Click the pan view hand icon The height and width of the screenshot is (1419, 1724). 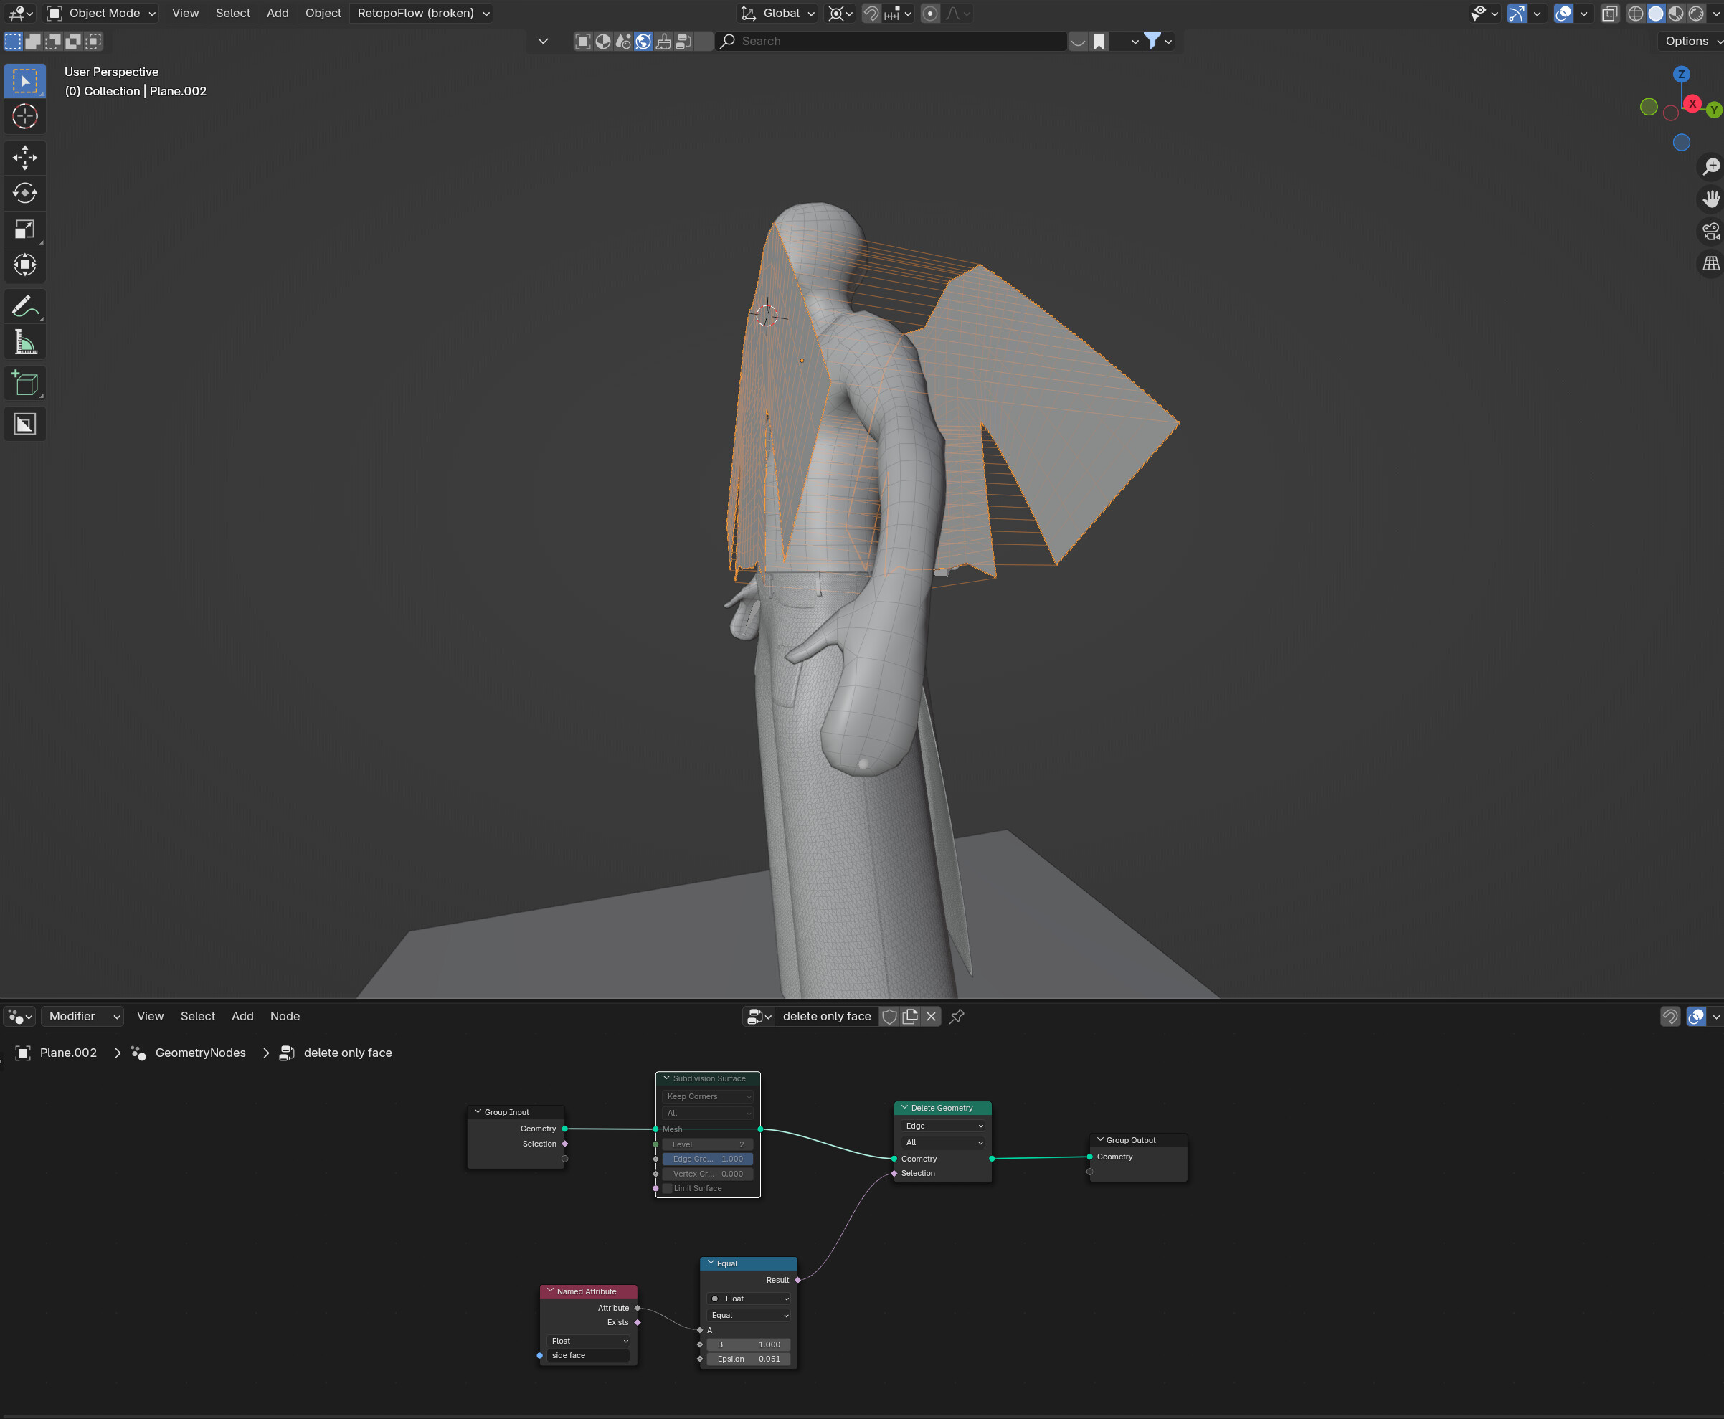coord(1711,199)
